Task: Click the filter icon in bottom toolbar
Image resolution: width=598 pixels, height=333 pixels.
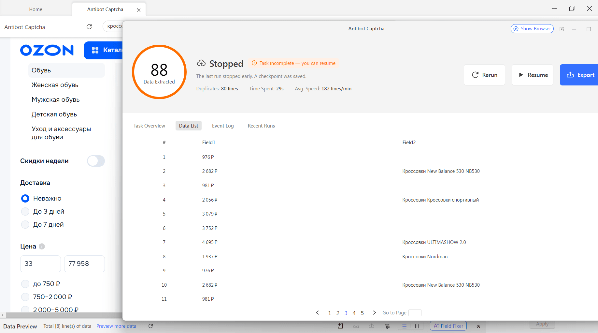Action: (x=387, y=326)
